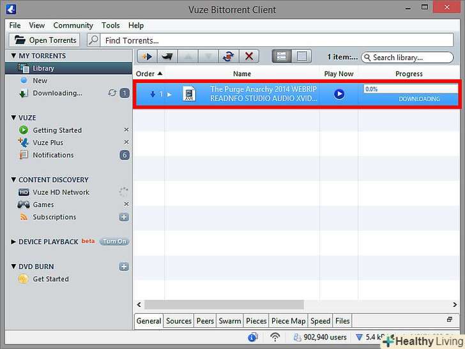Turn On device playback
465x349 pixels.
click(114, 242)
